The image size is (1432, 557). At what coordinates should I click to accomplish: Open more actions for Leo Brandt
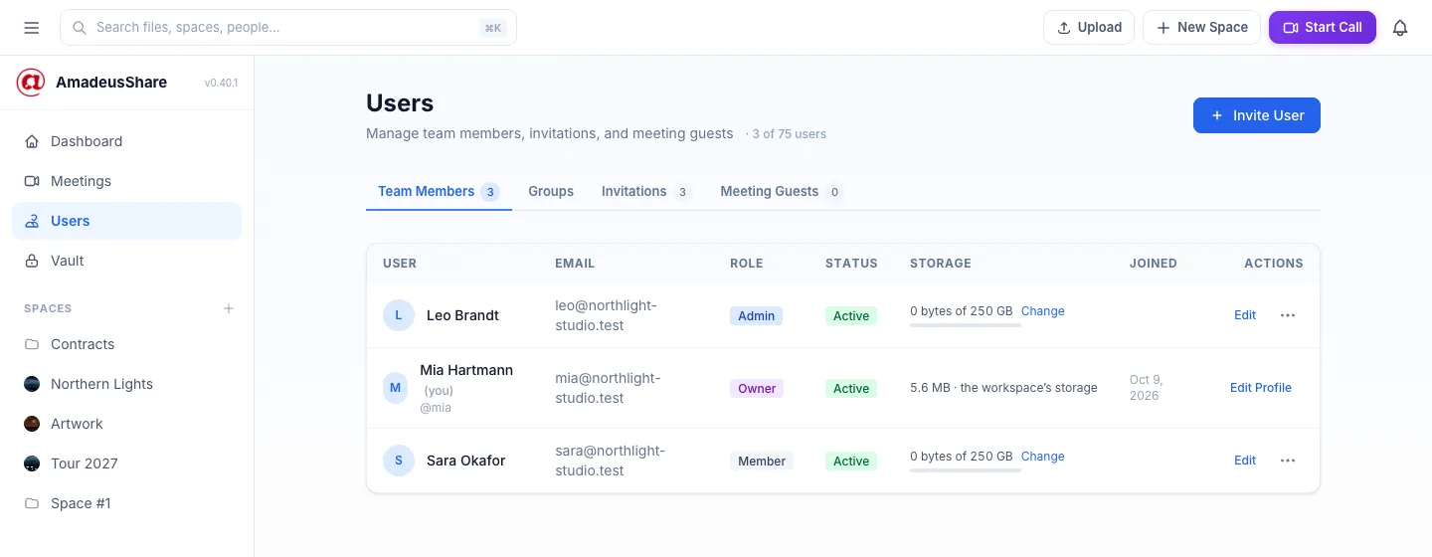1288,315
